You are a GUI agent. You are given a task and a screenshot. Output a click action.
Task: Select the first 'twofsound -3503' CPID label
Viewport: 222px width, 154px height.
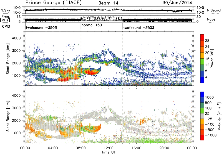point(41,28)
